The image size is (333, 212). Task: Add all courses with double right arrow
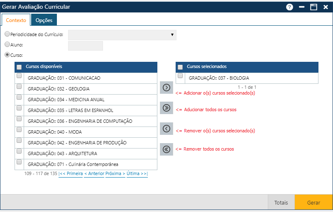click(x=166, y=108)
